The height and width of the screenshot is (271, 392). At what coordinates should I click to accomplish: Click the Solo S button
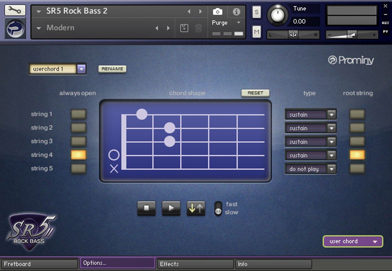point(256,12)
